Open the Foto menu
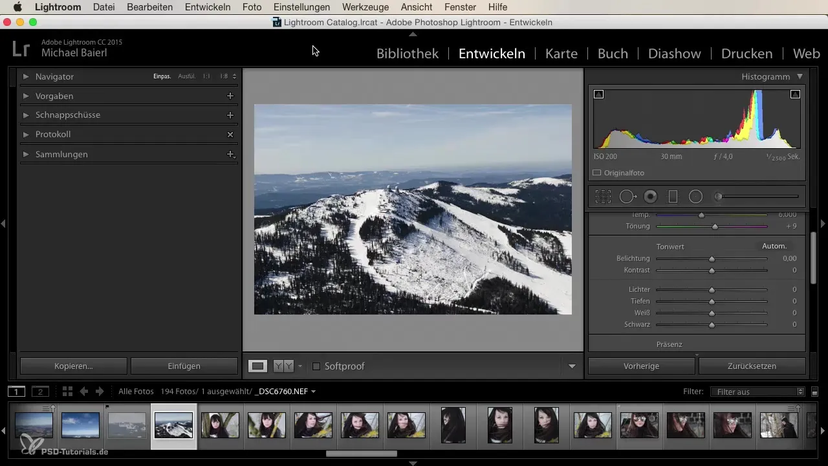Screen dimensions: 828x466 point(252,7)
